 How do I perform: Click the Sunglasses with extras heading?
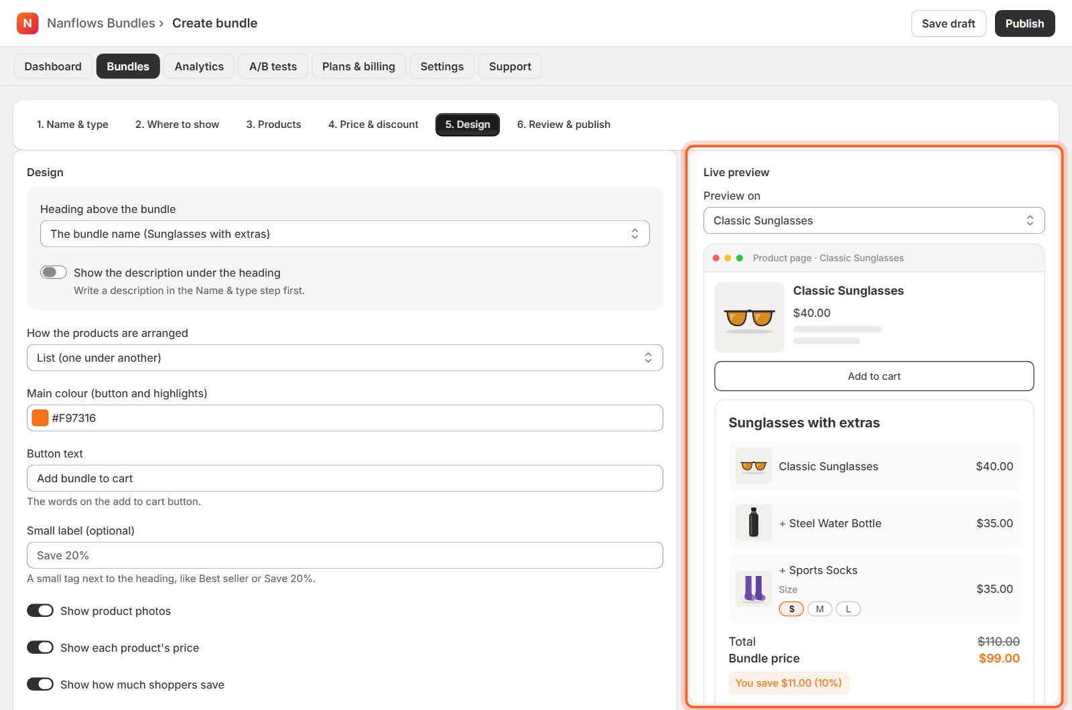pos(804,423)
